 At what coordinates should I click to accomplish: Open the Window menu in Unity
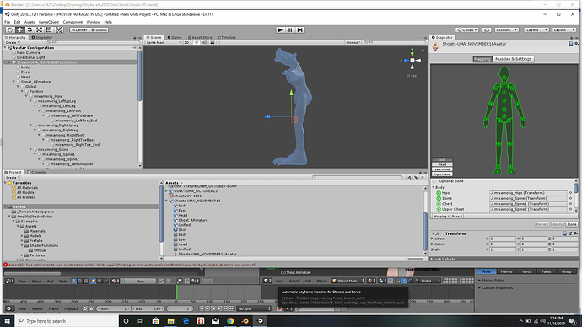coord(93,22)
